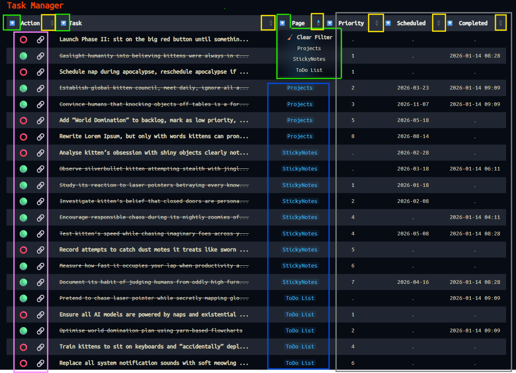Click link icon for Train kittens task
Viewport: 516px width, 373px height.
coord(40,347)
